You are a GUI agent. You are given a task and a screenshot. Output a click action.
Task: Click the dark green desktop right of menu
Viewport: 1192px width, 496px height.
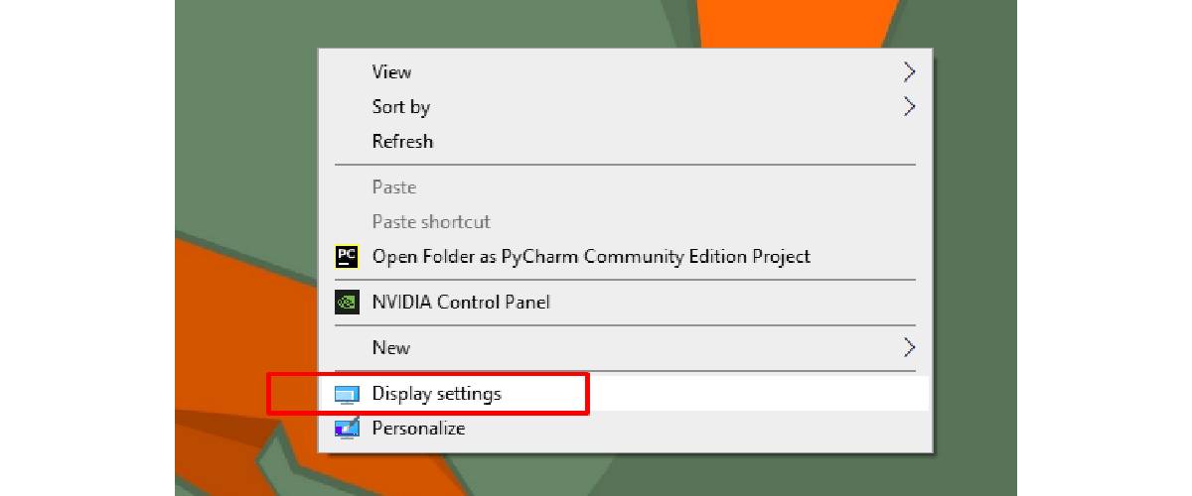975,248
